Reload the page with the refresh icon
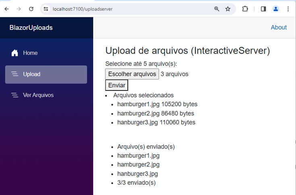Image resolution: width=296 pixels, height=195 pixels. [x=31, y=9]
